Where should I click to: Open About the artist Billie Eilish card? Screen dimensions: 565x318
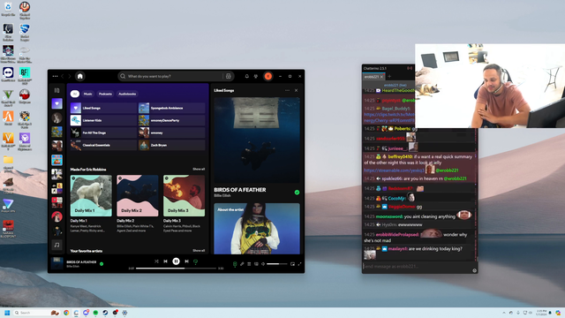tap(257, 229)
